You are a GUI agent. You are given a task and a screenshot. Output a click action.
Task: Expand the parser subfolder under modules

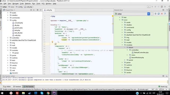pyautogui.click(x=10, y=53)
